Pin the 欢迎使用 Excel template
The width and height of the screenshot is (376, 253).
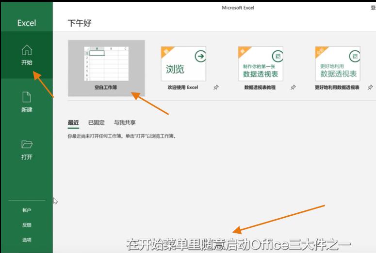[x=216, y=87]
